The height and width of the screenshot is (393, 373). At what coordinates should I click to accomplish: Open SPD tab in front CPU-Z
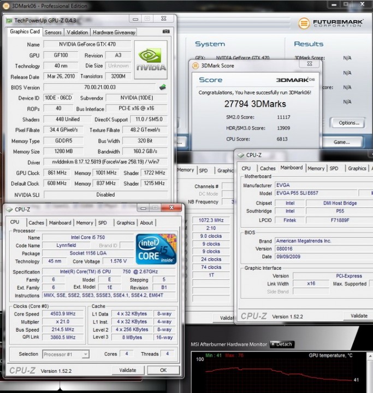pos(102,223)
